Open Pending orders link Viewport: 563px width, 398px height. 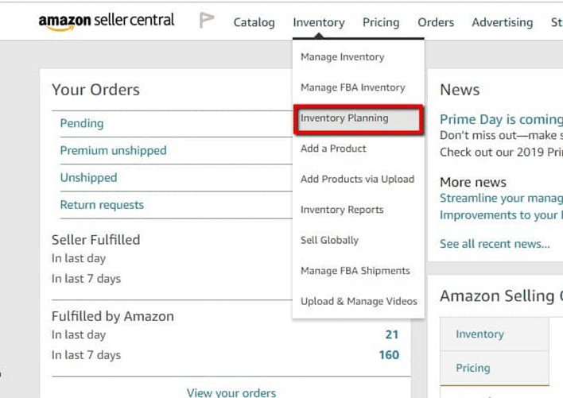tap(82, 123)
